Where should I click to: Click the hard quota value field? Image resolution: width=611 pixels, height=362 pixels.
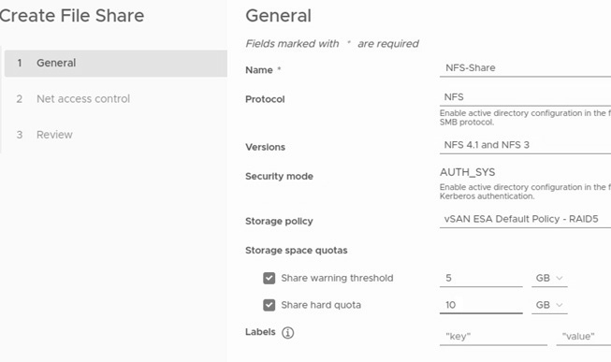[481, 305]
